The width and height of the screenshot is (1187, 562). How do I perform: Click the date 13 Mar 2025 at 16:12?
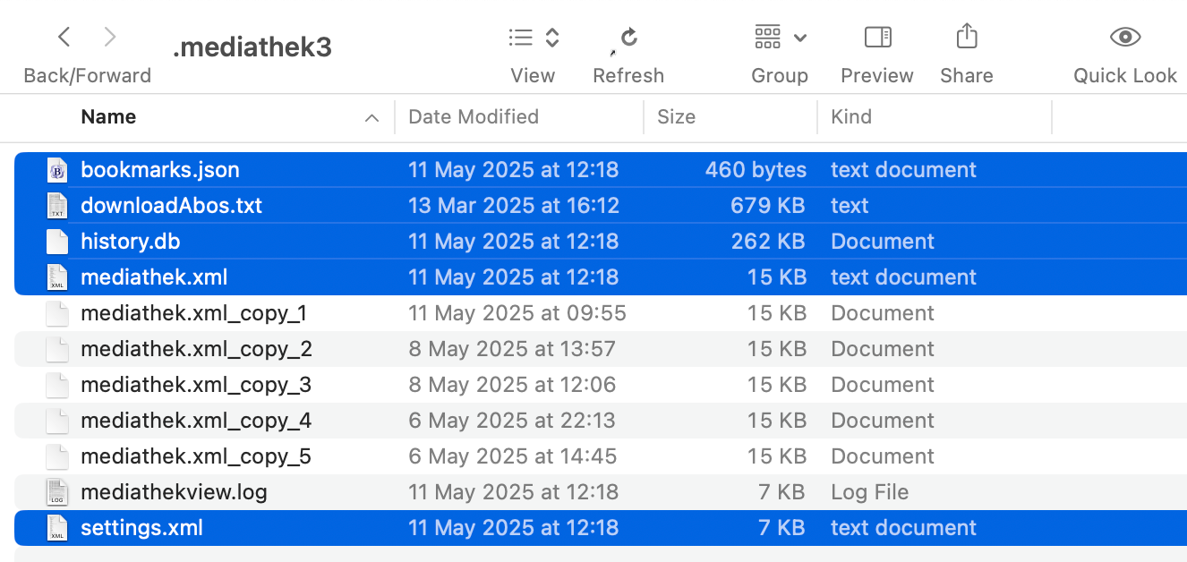click(x=514, y=206)
